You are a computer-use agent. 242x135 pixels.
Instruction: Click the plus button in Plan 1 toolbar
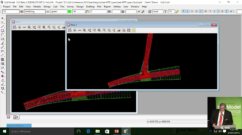click(19, 27)
